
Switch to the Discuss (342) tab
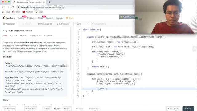point(45,24)
